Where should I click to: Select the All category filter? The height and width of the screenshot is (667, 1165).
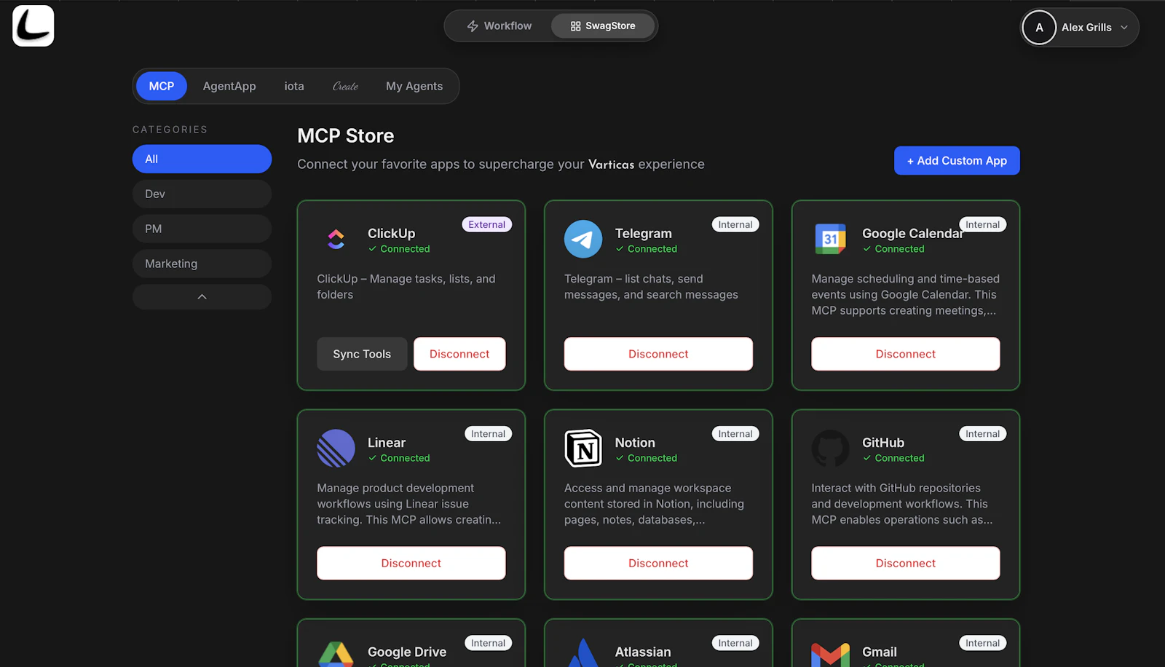click(202, 159)
